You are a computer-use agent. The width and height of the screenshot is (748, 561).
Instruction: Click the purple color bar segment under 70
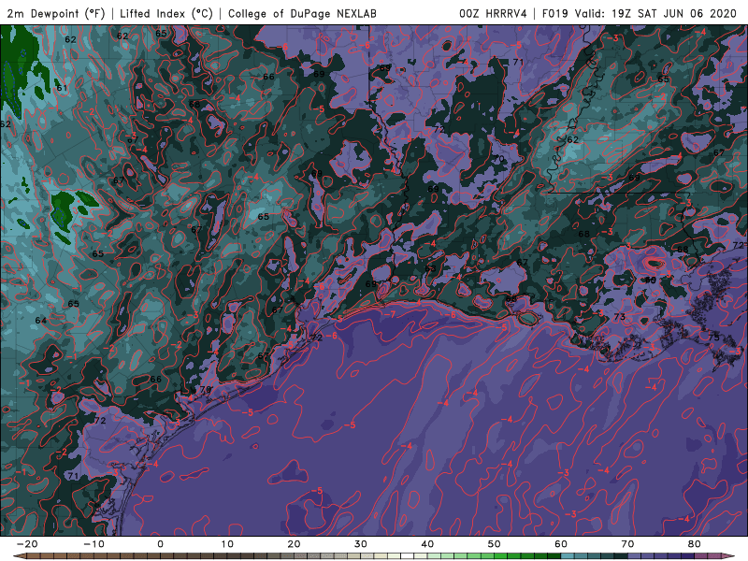tap(635, 556)
